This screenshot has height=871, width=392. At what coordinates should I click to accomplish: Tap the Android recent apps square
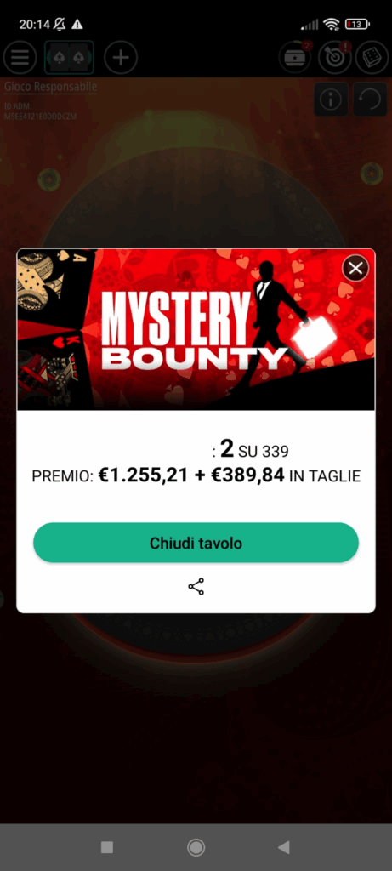pyautogui.click(x=107, y=847)
